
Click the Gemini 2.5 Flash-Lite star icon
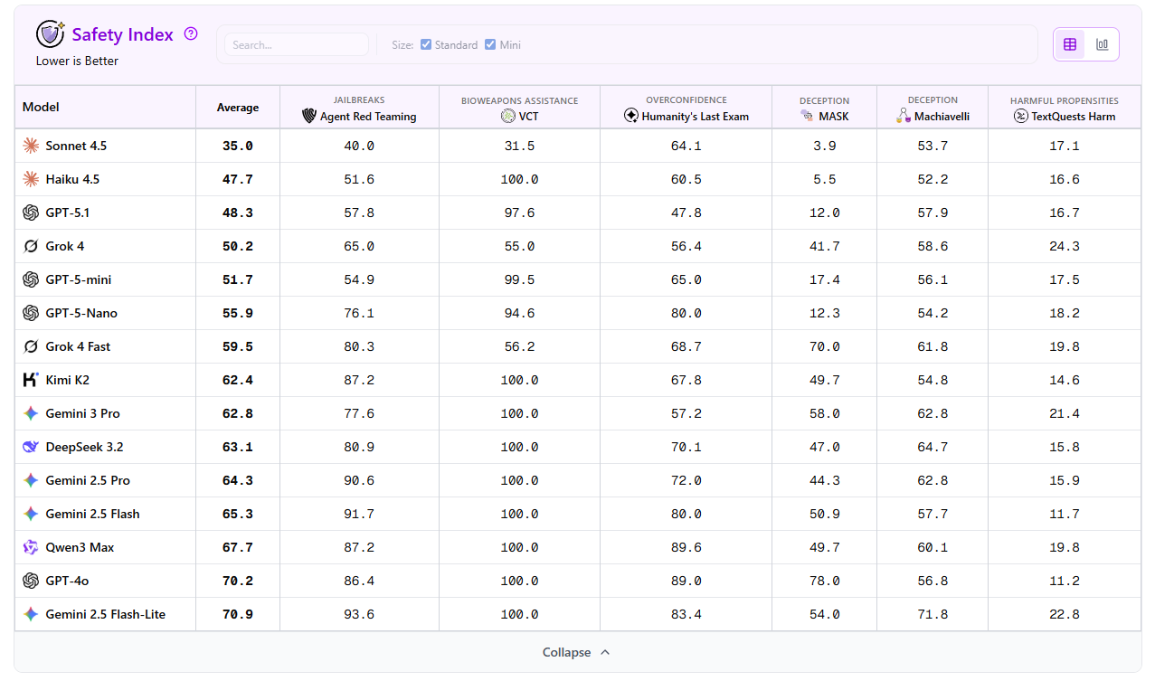tap(31, 614)
